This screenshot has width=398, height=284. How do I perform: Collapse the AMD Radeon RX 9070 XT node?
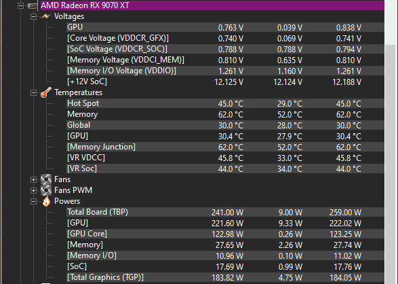coord(20,5)
